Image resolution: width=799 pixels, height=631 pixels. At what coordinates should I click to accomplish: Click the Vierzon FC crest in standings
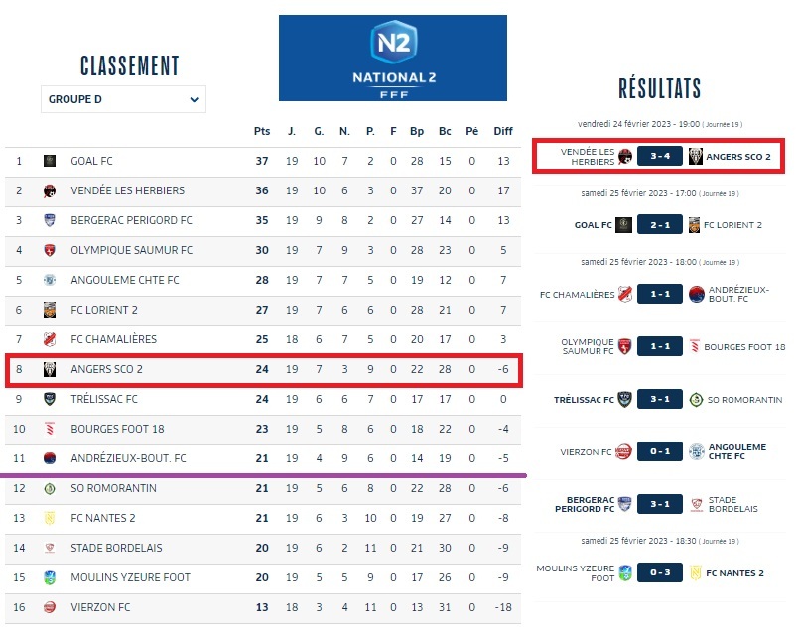coord(50,607)
